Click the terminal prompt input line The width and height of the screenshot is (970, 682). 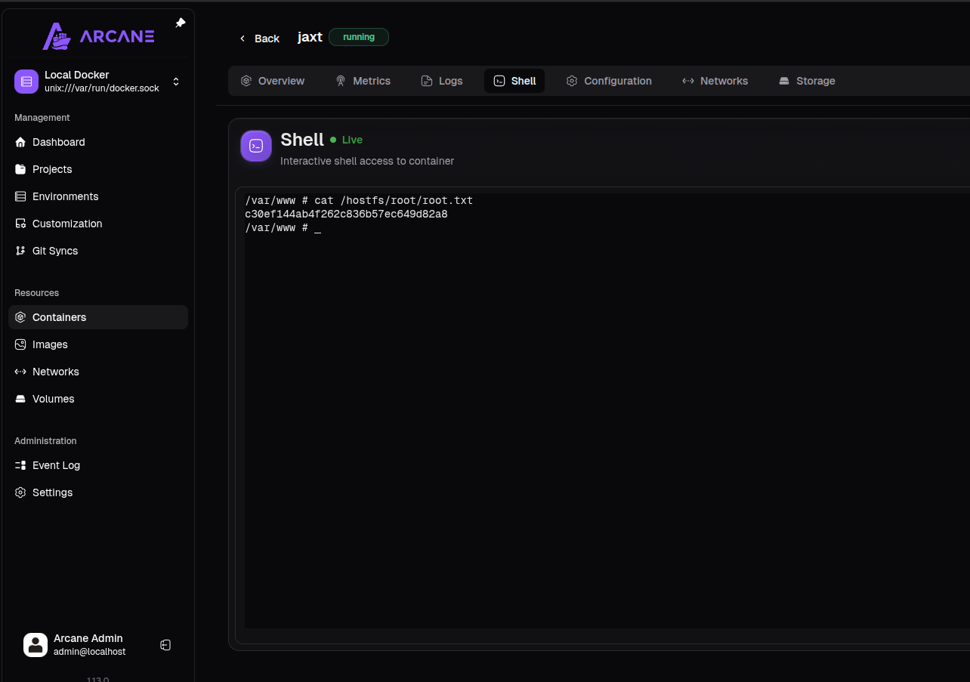pos(283,228)
